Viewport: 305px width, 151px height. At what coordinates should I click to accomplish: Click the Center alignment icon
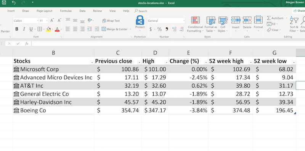coord(75,29)
